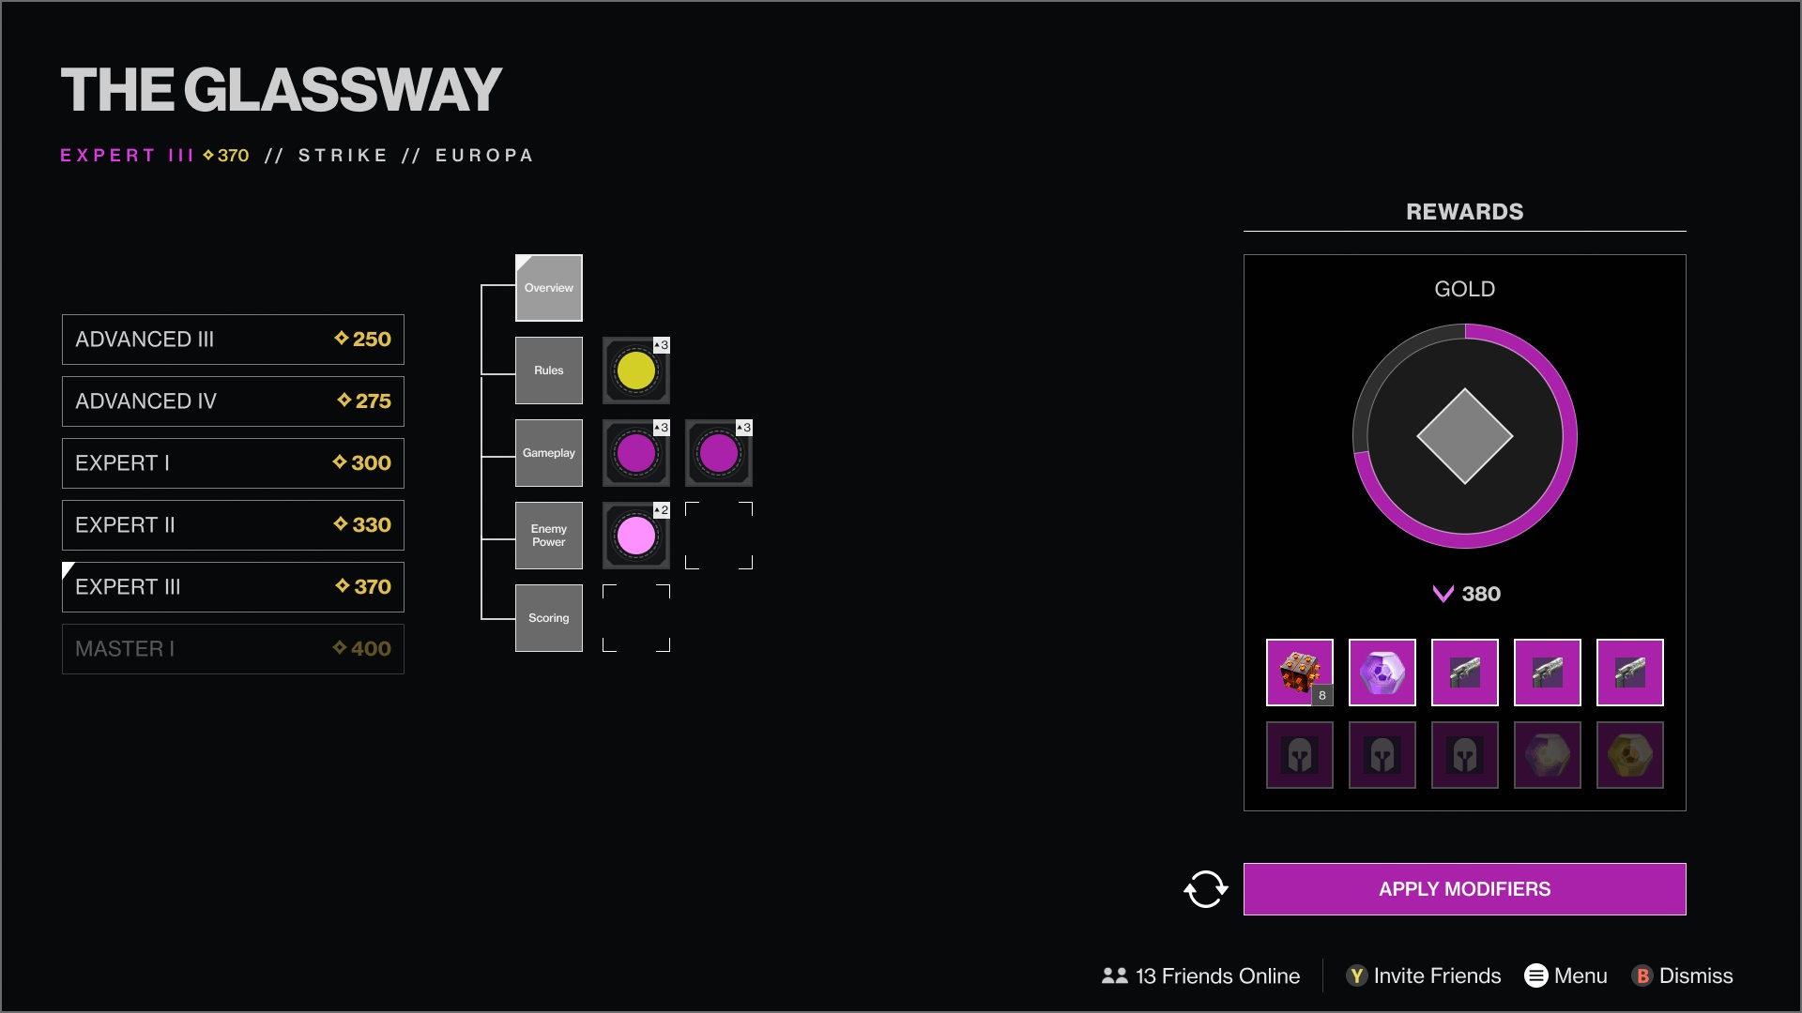The height and width of the screenshot is (1013, 1802).
Task: Click the engram reward icon with stack of 8
Action: (x=1300, y=672)
